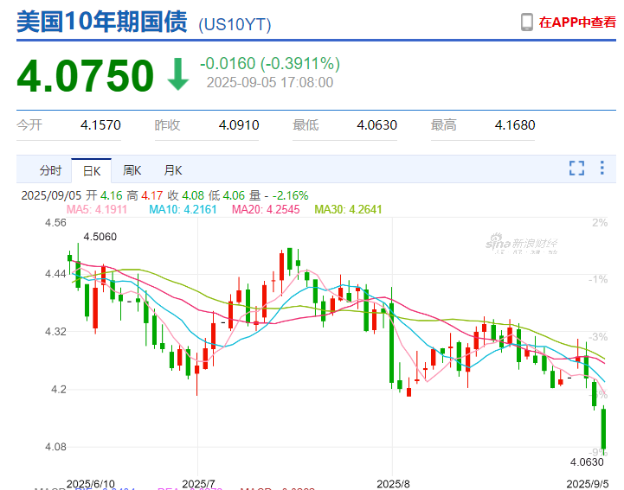Viewport: 624px width, 490px height.
Task: Open the 在APP中查看 link
Action: [577, 22]
